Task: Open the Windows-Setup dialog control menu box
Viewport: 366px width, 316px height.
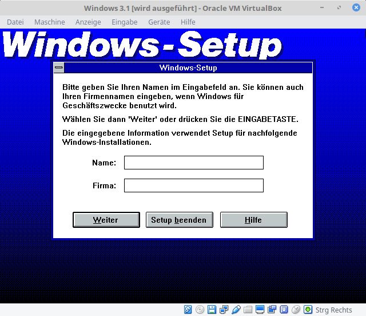Action: tap(59, 68)
